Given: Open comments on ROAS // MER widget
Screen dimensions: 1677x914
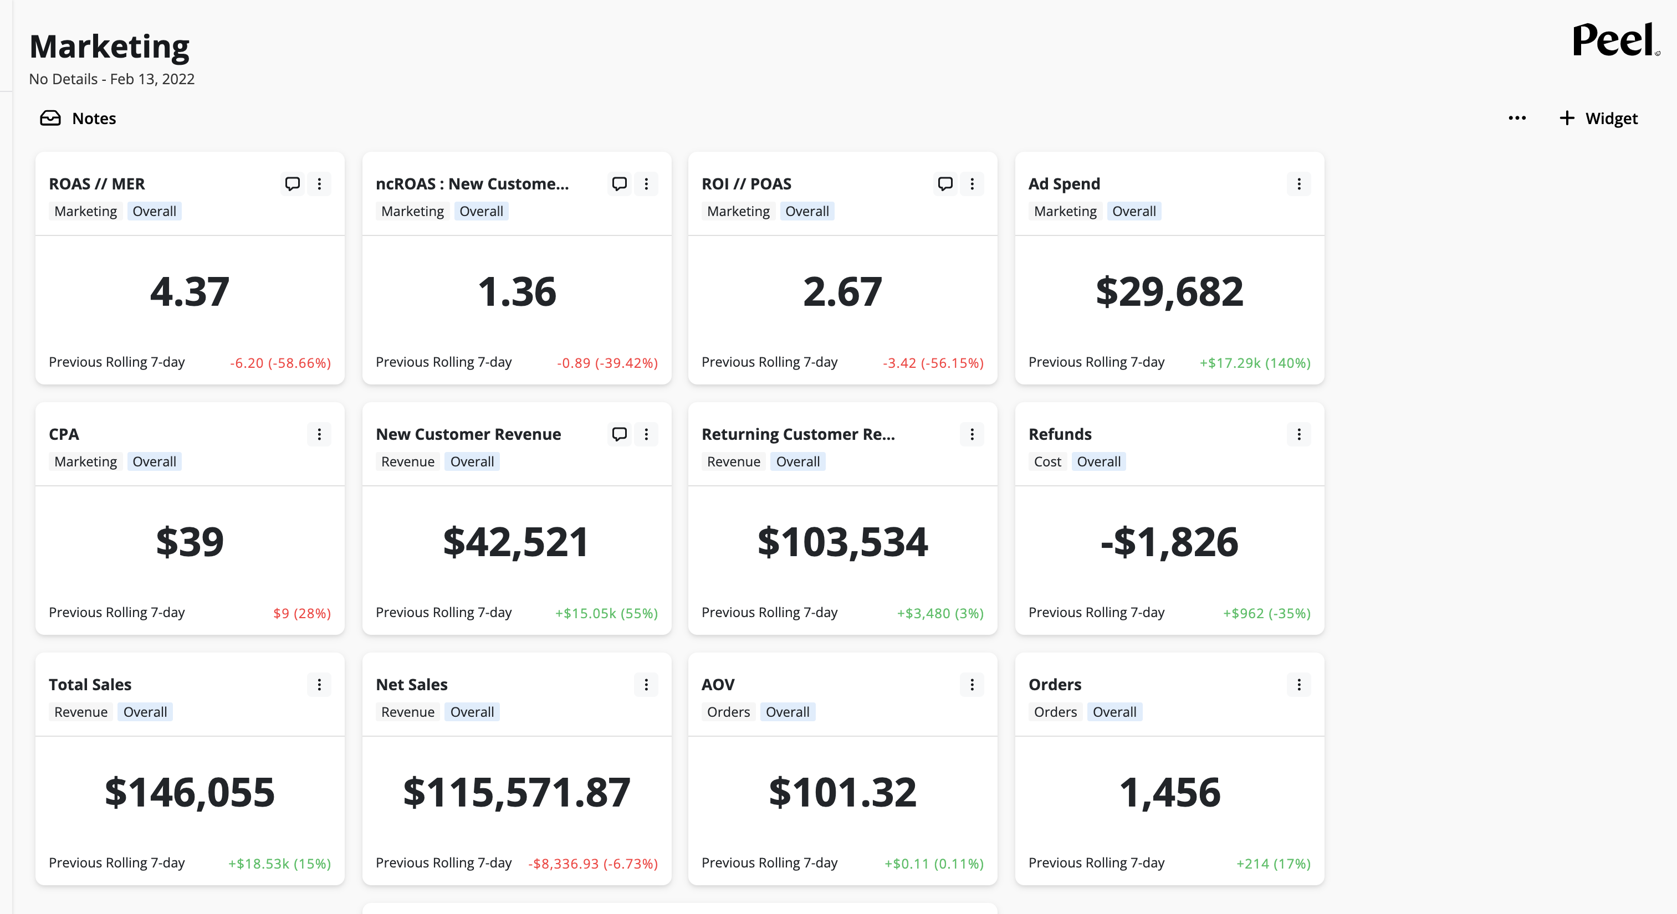Looking at the screenshot, I should (x=292, y=183).
